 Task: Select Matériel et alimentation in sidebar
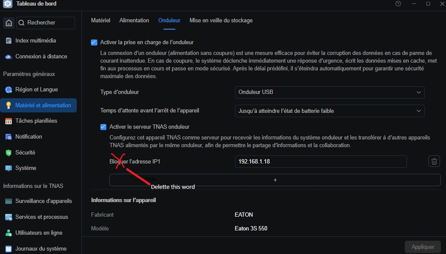pyautogui.click(x=39, y=105)
